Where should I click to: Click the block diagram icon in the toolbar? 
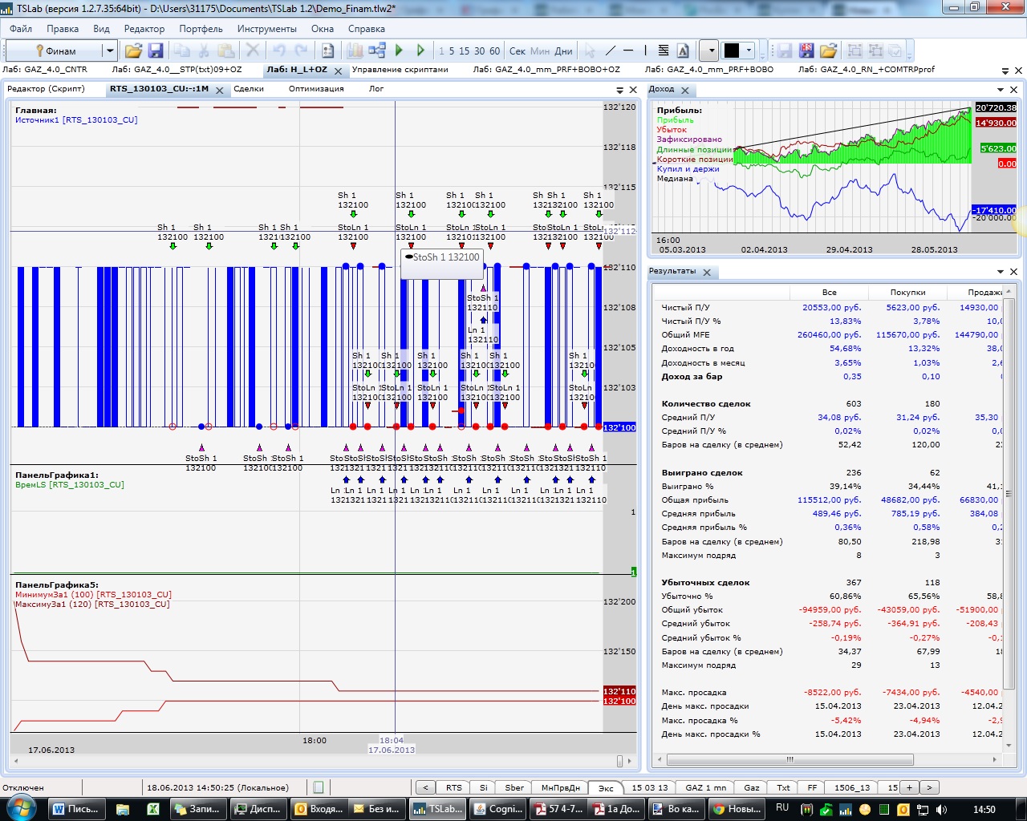[x=377, y=51]
